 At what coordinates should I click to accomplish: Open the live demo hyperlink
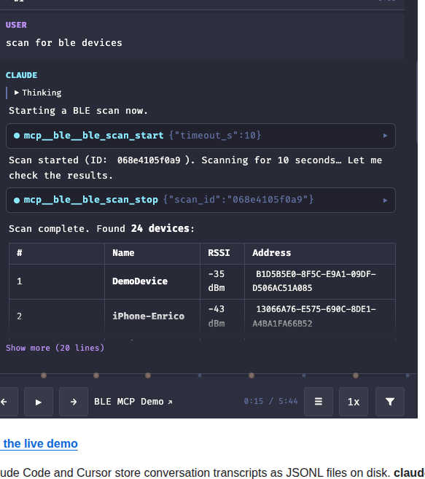pos(39,443)
